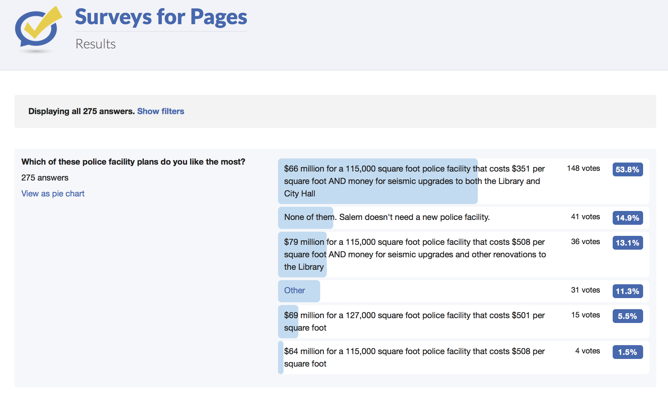Click the 11.3% percentage badge

[627, 291]
